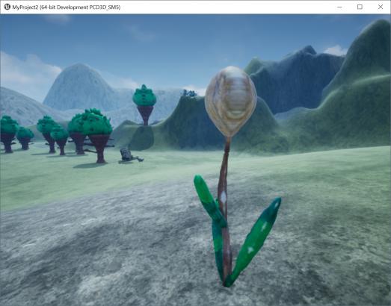Image resolution: width=391 pixels, height=306 pixels.
Task: Click the small bush on hilltop
Action: 189,93
